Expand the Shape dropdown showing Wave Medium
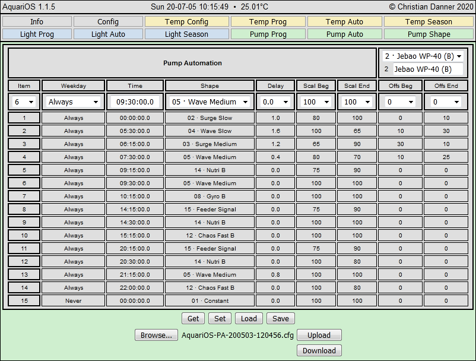 point(210,102)
